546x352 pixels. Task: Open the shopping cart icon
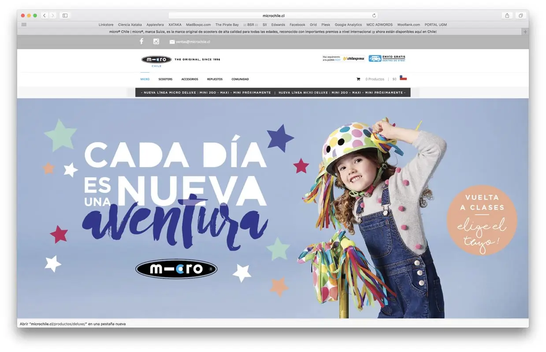click(358, 79)
